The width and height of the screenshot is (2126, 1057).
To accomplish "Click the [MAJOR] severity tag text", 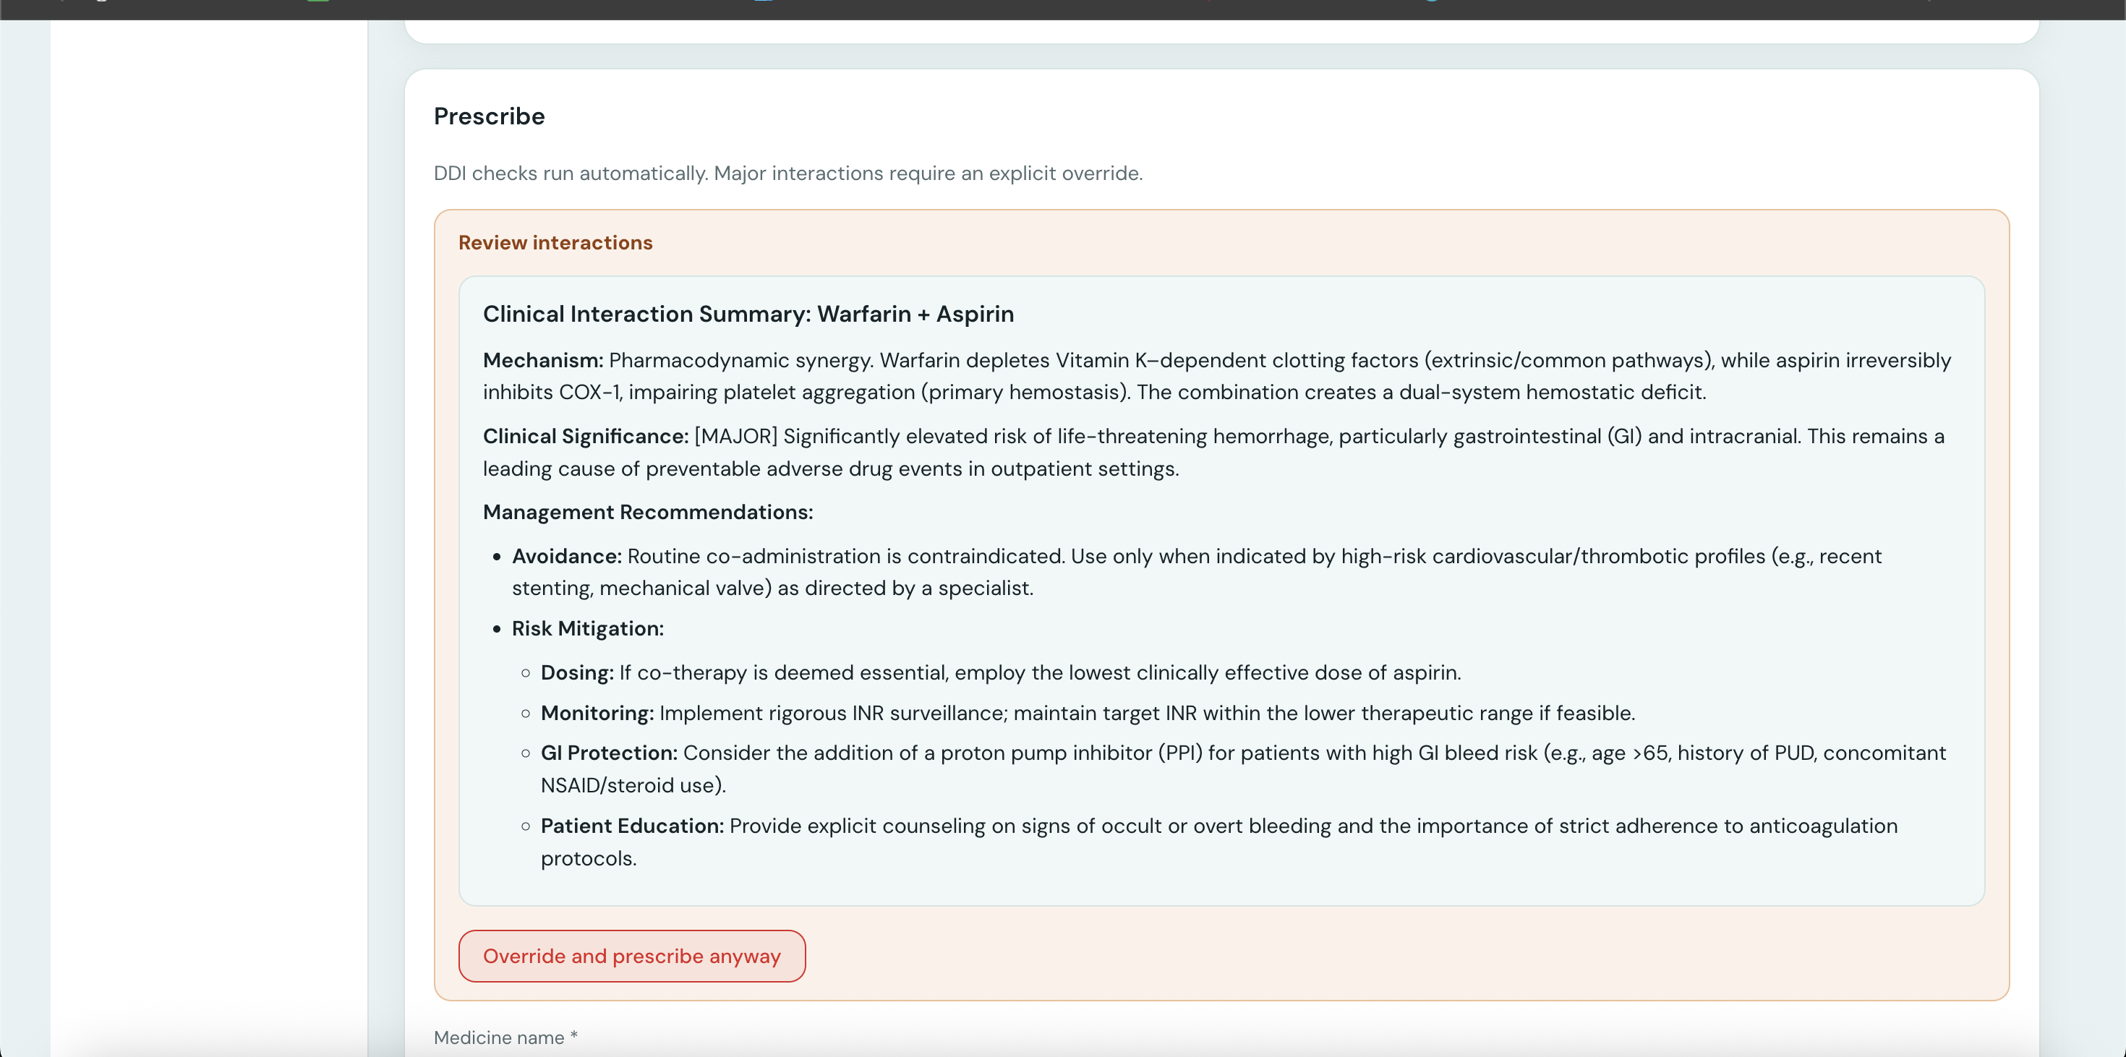I will pos(735,437).
